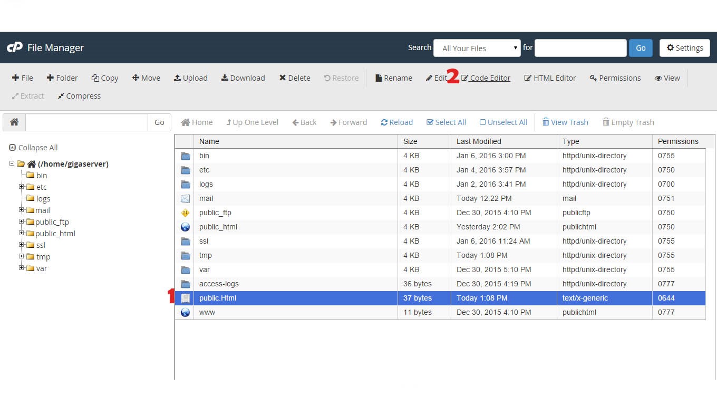Select the ssl row in file list

(440, 241)
